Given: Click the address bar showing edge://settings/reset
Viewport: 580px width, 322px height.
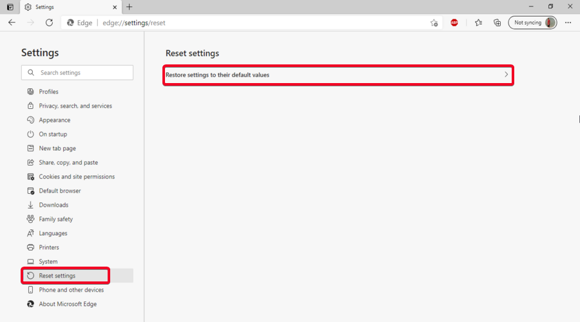Looking at the screenshot, I should tap(258, 23).
